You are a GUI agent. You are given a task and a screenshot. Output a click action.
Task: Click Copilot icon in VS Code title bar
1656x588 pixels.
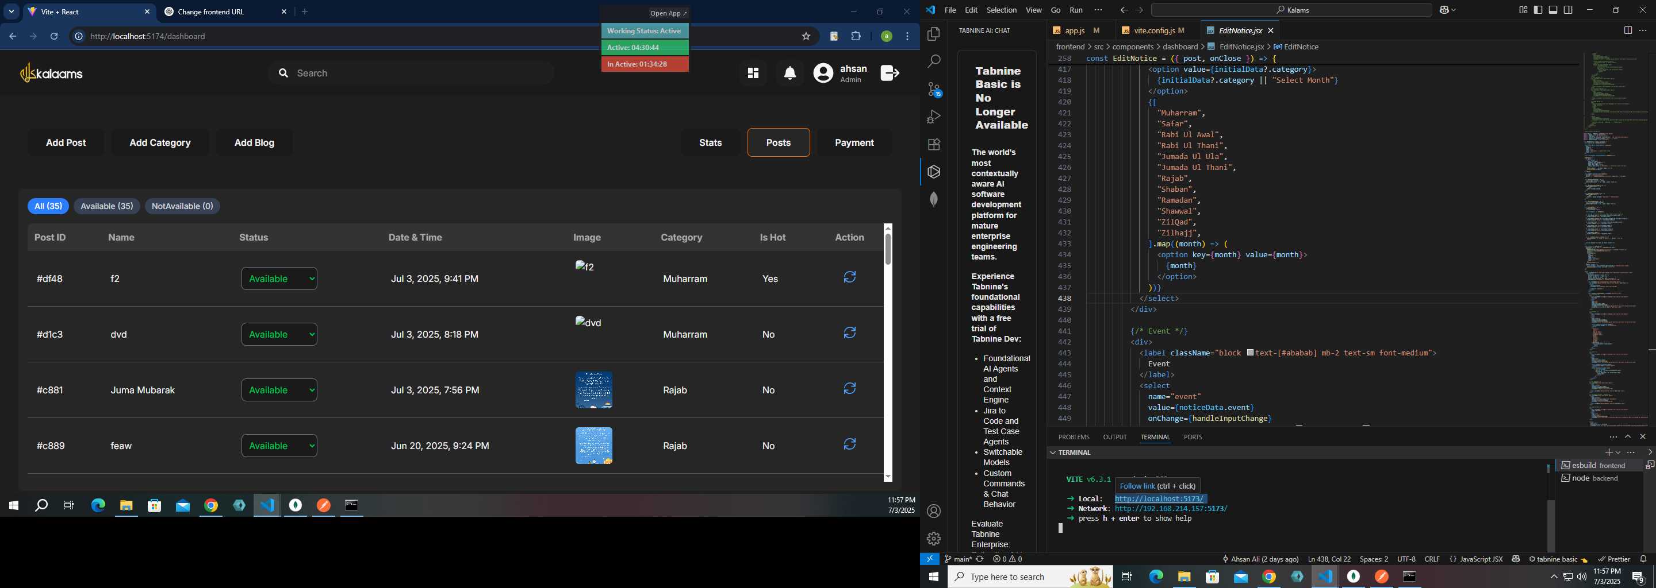pos(1445,10)
